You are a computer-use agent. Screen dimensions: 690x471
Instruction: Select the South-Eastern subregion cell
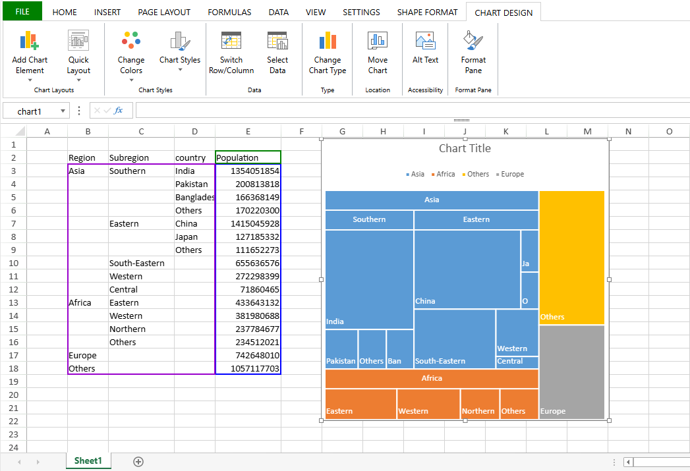(x=141, y=263)
